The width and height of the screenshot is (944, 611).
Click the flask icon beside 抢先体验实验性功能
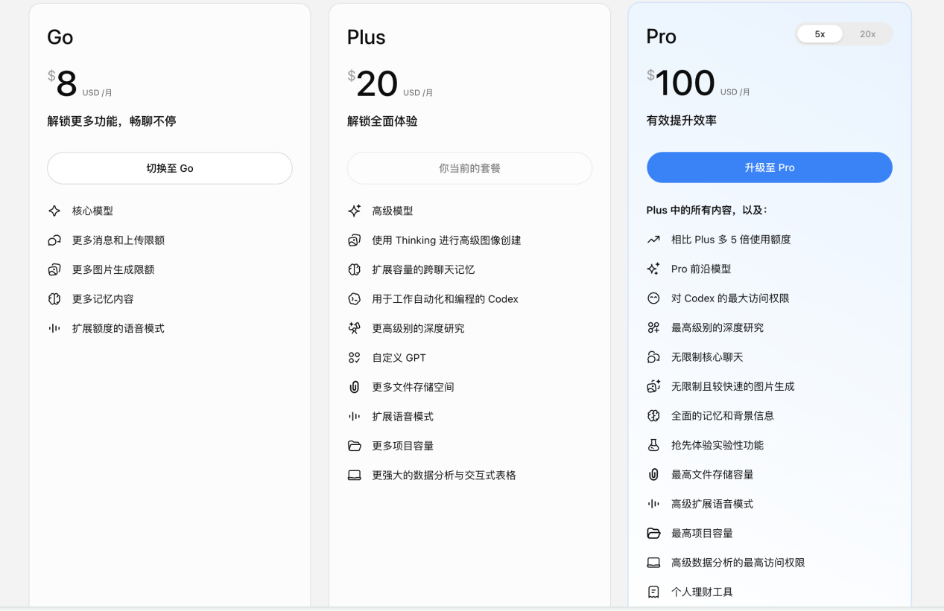coord(653,445)
